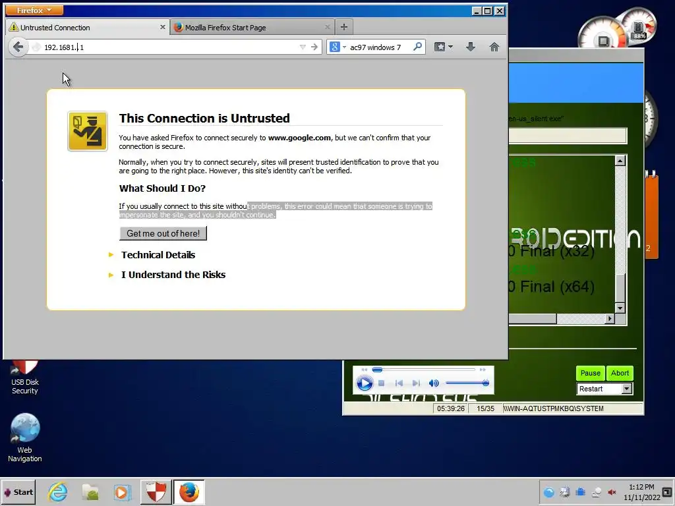The height and width of the screenshot is (506, 675).
Task: Click the media player fast-forward arrows
Action: [x=483, y=370]
